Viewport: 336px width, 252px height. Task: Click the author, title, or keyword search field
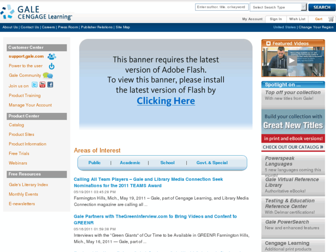pyautogui.click(x=221, y=7)
